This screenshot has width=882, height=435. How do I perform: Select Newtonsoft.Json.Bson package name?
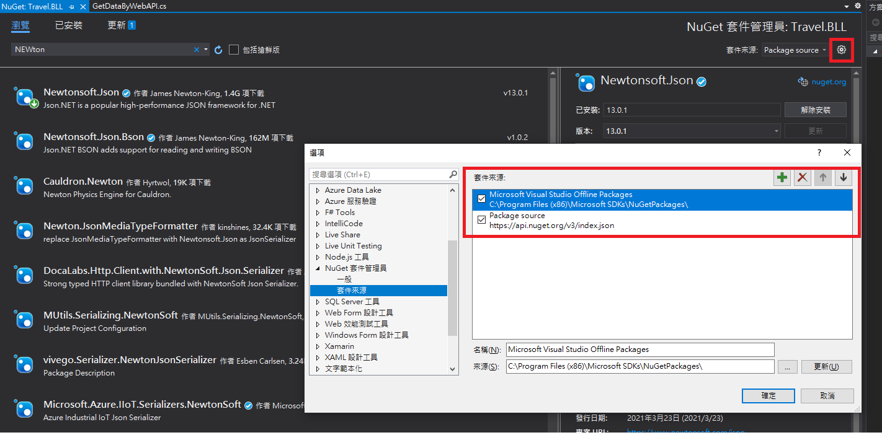[x=94, y=137]
